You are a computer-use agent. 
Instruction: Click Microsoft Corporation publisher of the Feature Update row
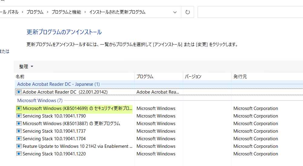click(256, 146)
